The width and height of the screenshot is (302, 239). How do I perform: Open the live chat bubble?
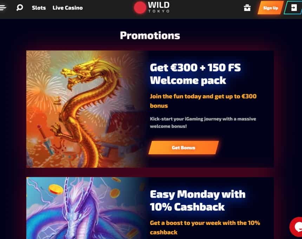click(297, 227)
